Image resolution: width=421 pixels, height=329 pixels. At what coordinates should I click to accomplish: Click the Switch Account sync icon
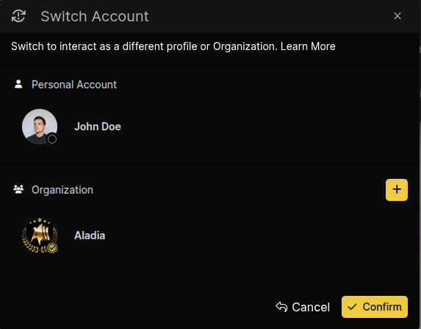(x=18, y=16)
